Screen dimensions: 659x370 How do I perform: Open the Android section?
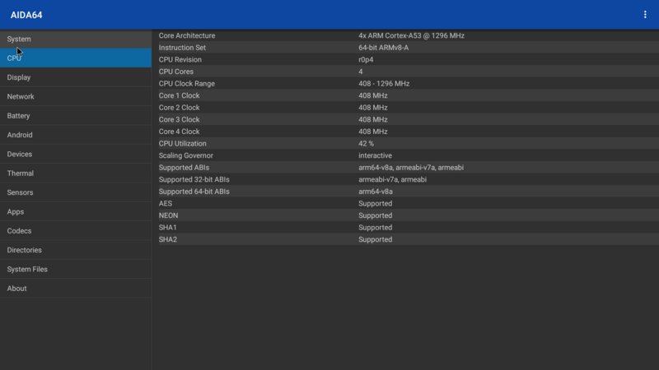76,135
